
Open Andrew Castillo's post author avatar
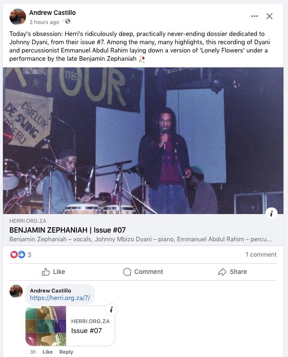[x=18, y=17]
